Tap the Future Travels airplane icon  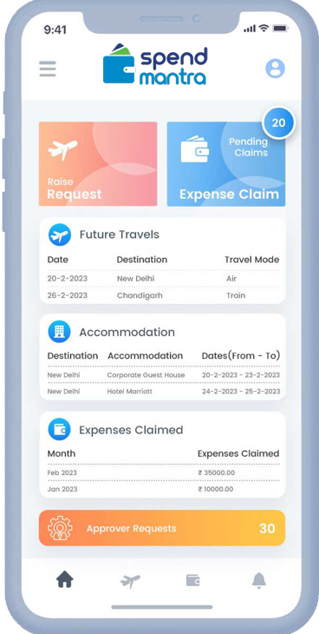pyautogui.click(x=59, y=234)
